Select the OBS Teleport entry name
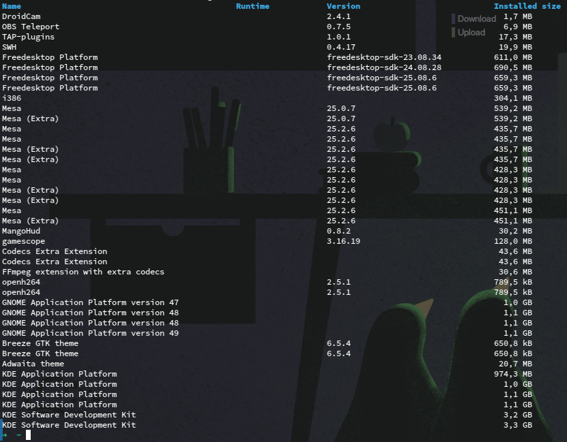The image size is (567, 442). [31, 27]
